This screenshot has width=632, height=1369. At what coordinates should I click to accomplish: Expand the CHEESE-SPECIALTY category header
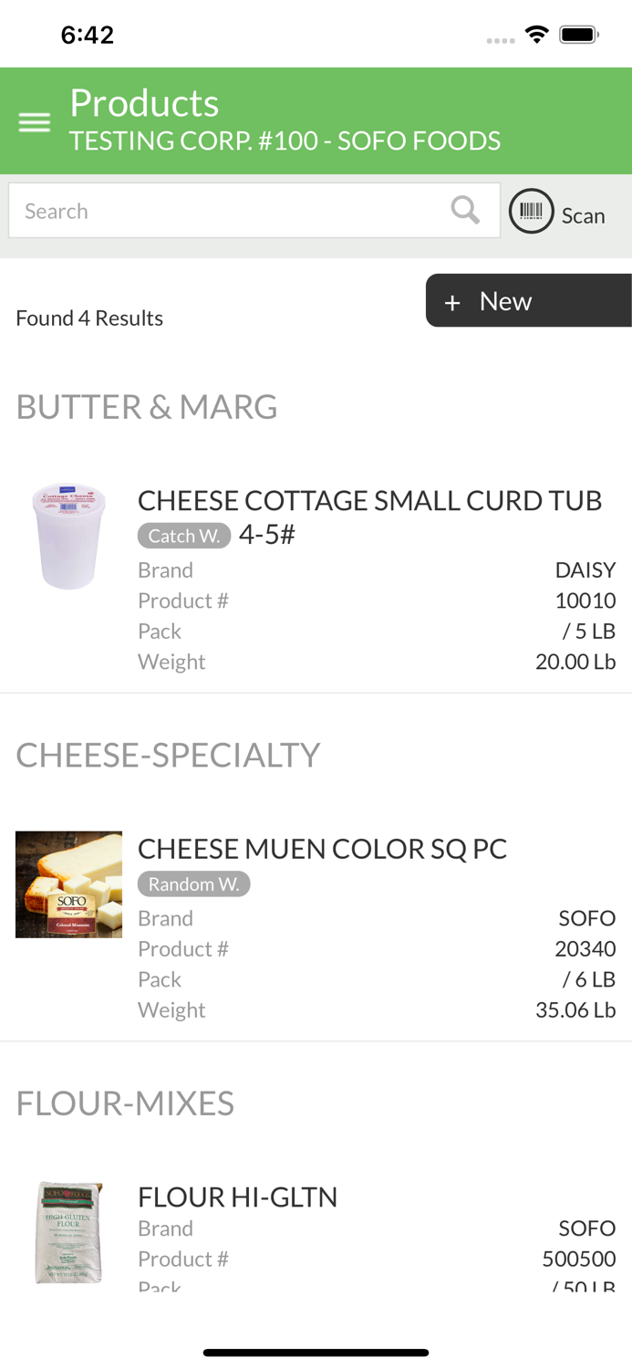[168, 756]
